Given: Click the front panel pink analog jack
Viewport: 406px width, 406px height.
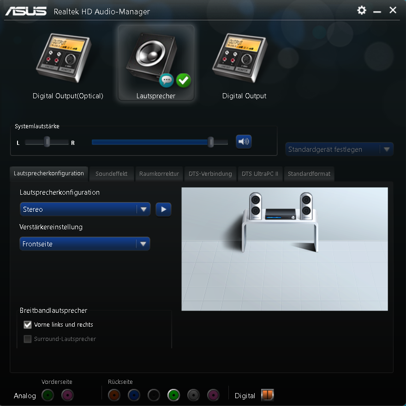Looking at the screenshot, I should (x=67, y=395).
